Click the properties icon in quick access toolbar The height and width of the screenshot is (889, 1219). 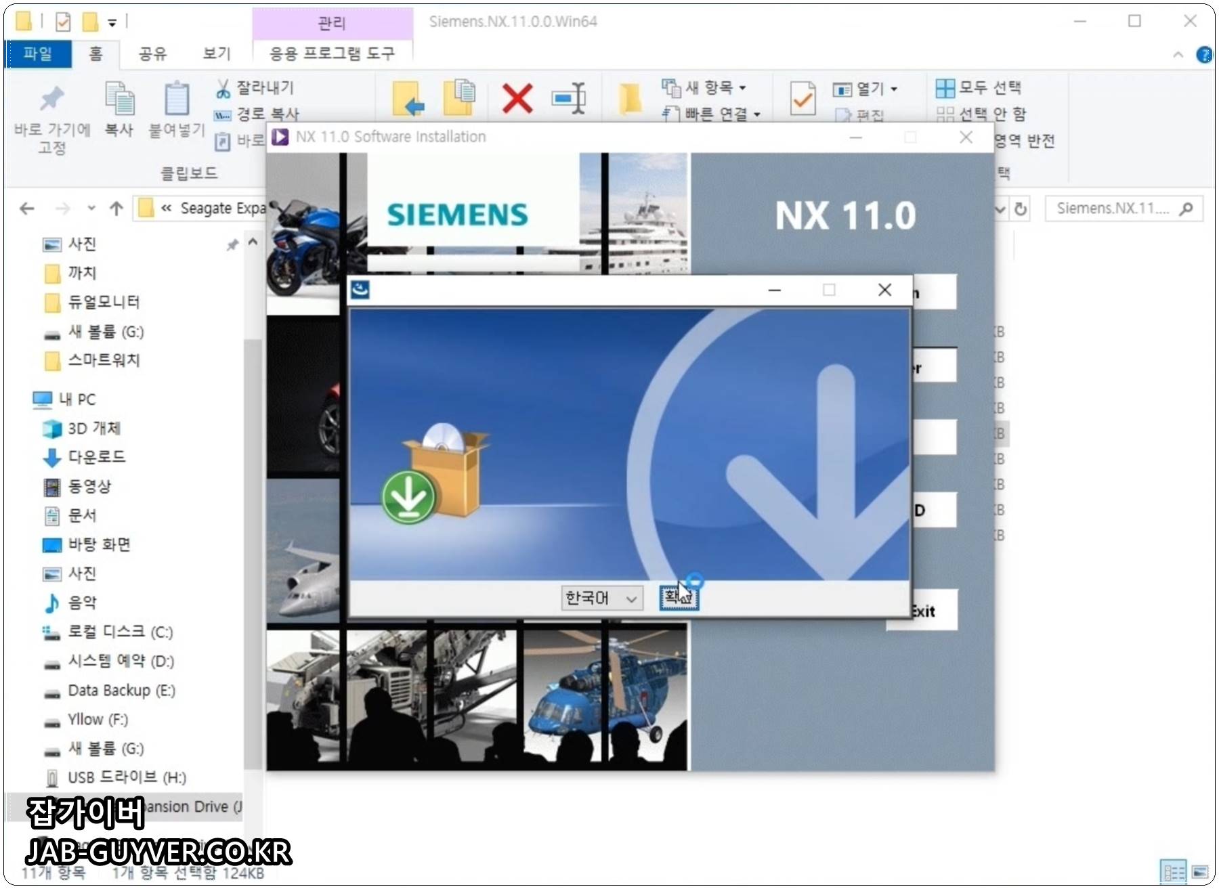click(x=63, y=22)
